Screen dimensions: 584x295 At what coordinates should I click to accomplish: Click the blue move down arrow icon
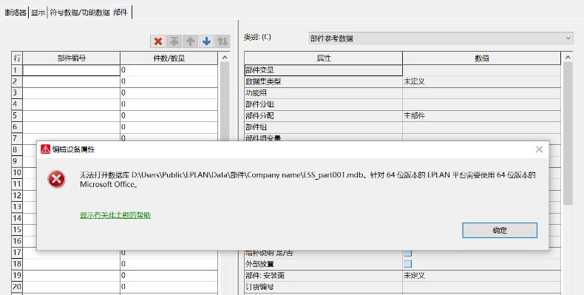click(x=206, y=41)
